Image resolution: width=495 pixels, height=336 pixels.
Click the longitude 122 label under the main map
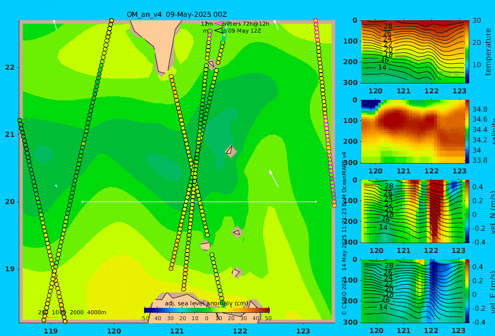[240, 331]
